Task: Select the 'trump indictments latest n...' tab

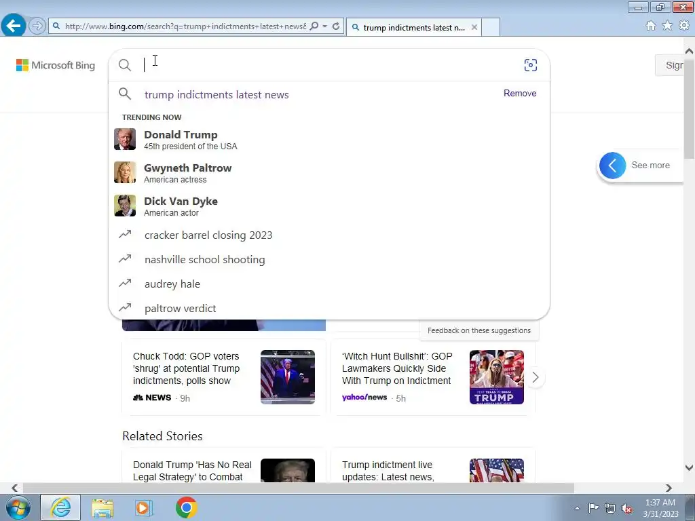Action: coord(413,27)
